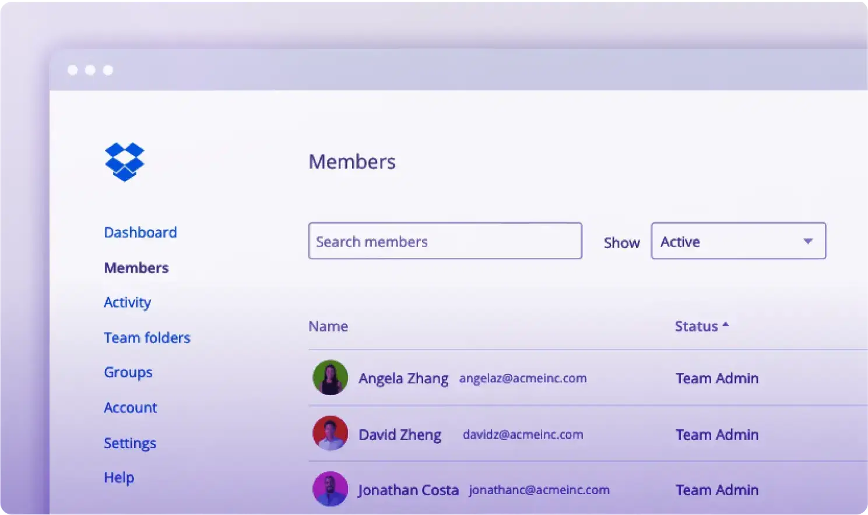This screenshot has width=868, height=515.
Task: Open the Active status filter dropdown
Action: point(738,241)
